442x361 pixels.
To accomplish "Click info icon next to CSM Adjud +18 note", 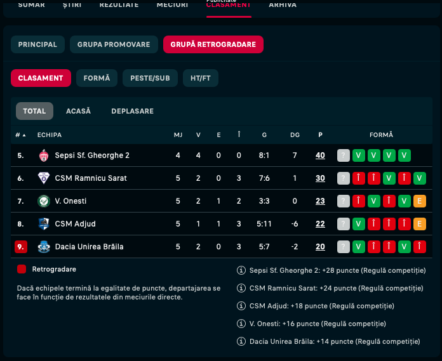I will [241, 306].
